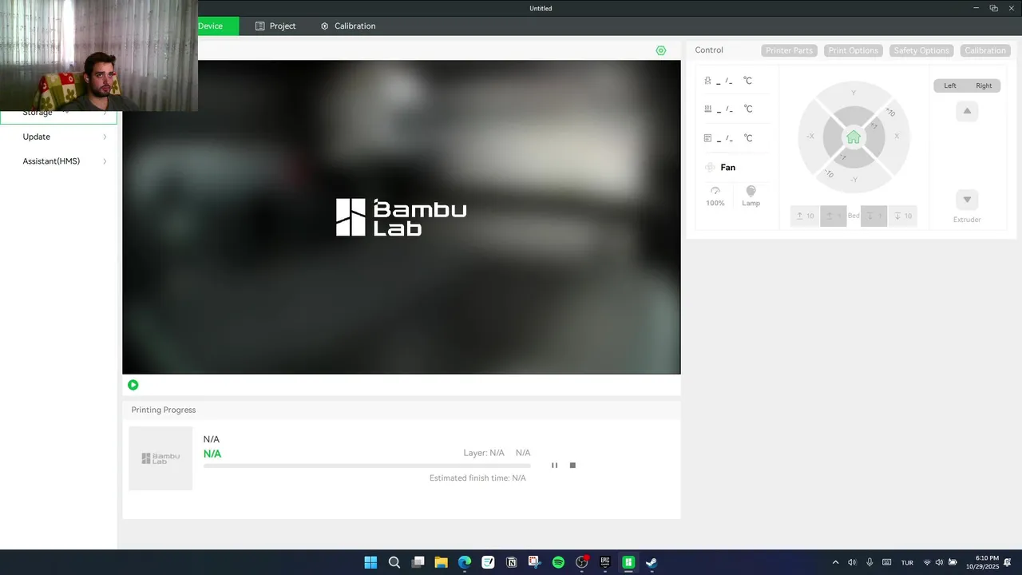Click the nozzle temperature value field
The image size is (1022, 575).
[724, 81]
